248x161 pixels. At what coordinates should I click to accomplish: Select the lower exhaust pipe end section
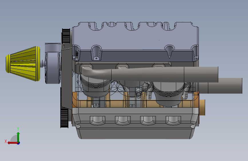[x=225, y=86]
